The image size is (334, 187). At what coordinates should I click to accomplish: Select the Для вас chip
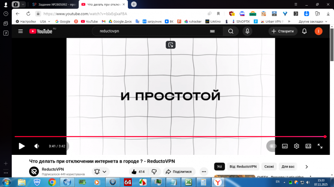point(288,167)
